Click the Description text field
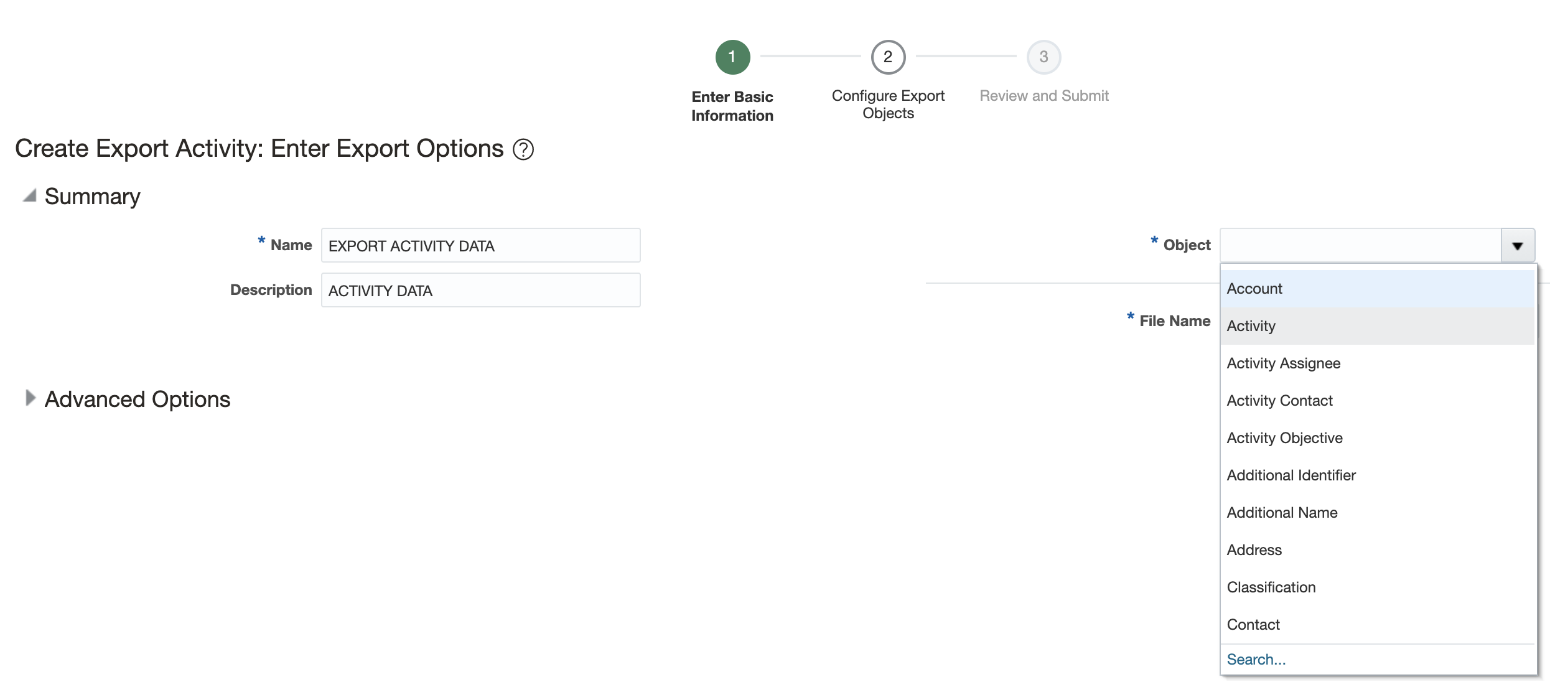Viewport: 1550px width, 682px height. tap(480, 291)
